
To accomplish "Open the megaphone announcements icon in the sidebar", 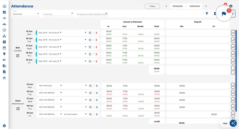I will 4,60.
